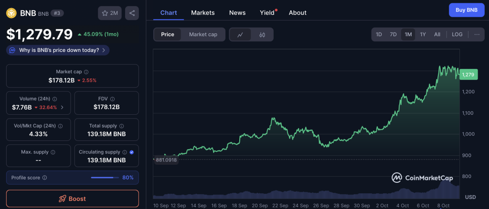Click the Boost button

(73, 199)
